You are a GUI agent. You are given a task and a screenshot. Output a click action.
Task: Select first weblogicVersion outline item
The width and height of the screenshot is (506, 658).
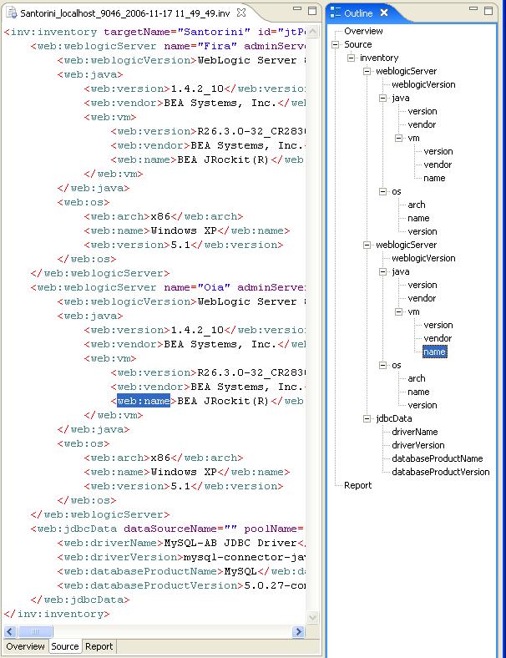tap(423, 85)
